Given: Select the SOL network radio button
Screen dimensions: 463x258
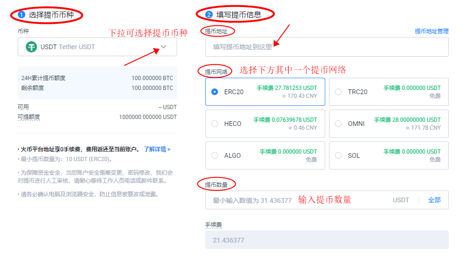Looking at the screenshot, I should (338, 155).
